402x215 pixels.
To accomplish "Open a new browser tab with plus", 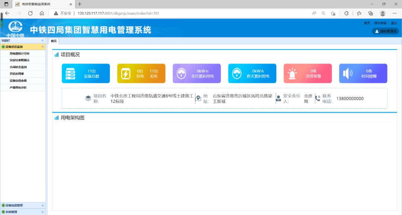I will [x=80, y=4].
